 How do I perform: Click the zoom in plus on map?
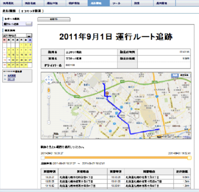48,96
